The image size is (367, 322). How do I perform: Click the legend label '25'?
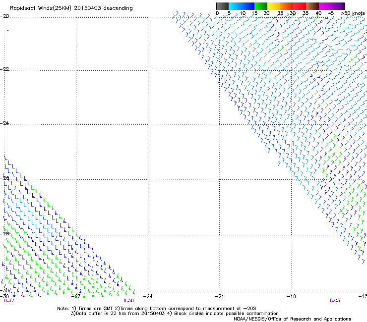click(280, 13)
